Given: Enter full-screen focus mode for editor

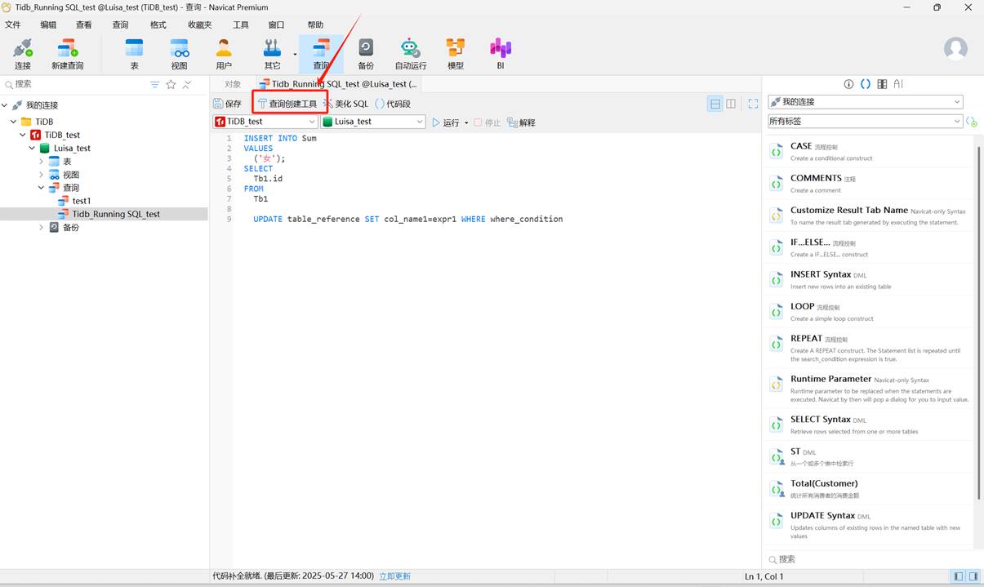Looking at the screenshot, I should 753,104.
